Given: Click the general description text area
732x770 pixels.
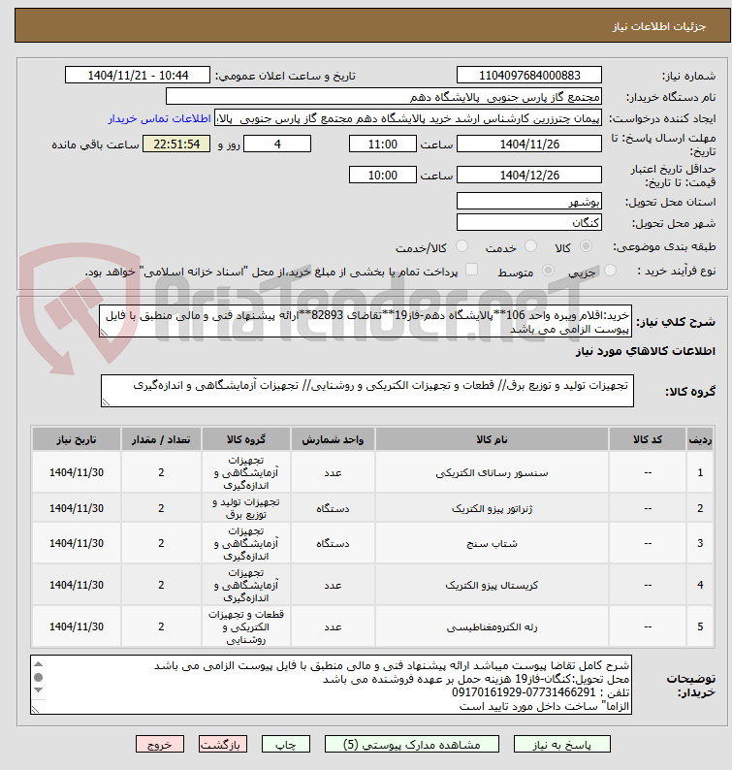Looking at the screenshot, I should click(x=366, y=321).
